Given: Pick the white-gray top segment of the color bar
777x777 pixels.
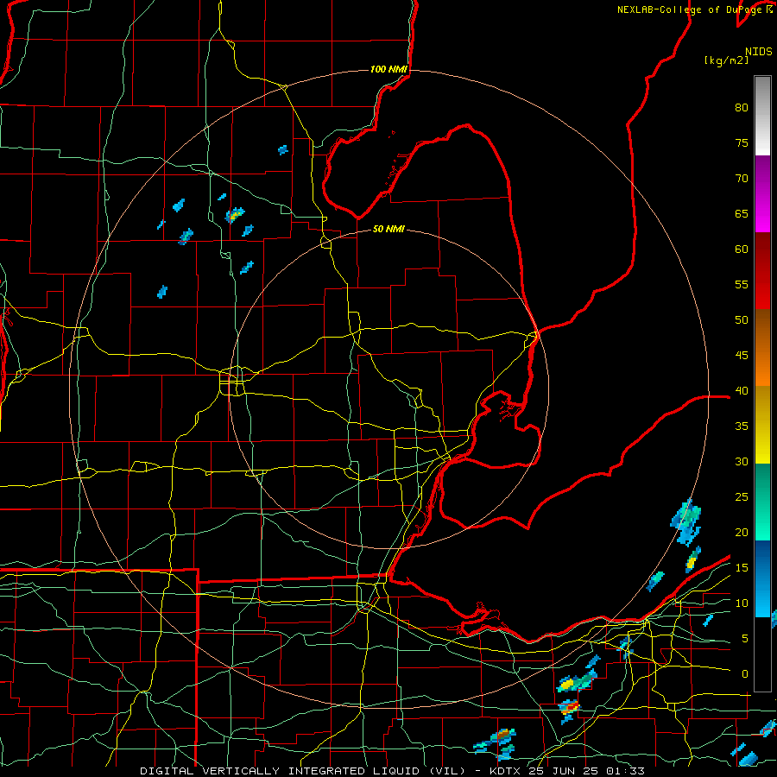Looking at the screenshot, I should click(x=762, y=116).
